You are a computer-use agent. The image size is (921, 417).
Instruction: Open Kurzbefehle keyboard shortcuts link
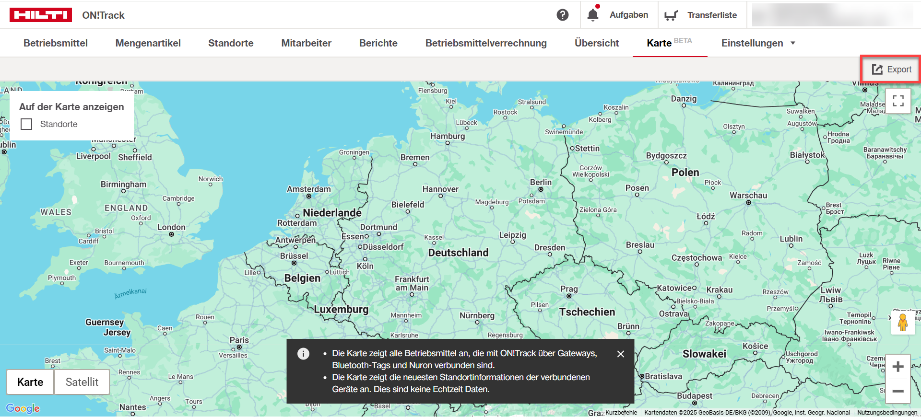point(621,412)
